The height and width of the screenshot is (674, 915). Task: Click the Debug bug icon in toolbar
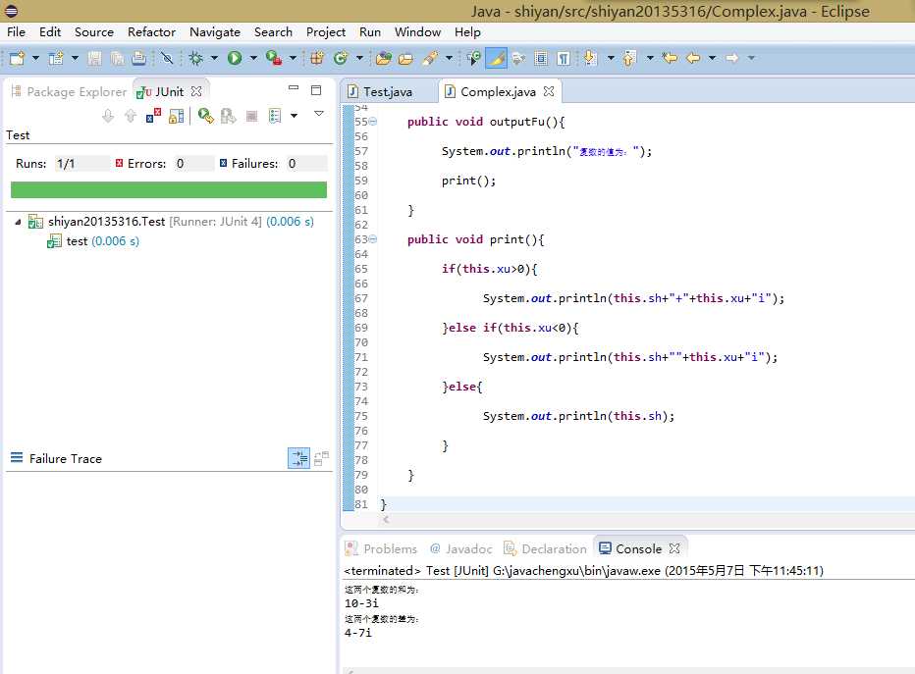click(x=196, y=59)
